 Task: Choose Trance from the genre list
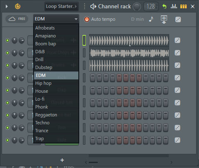(56, 131)
